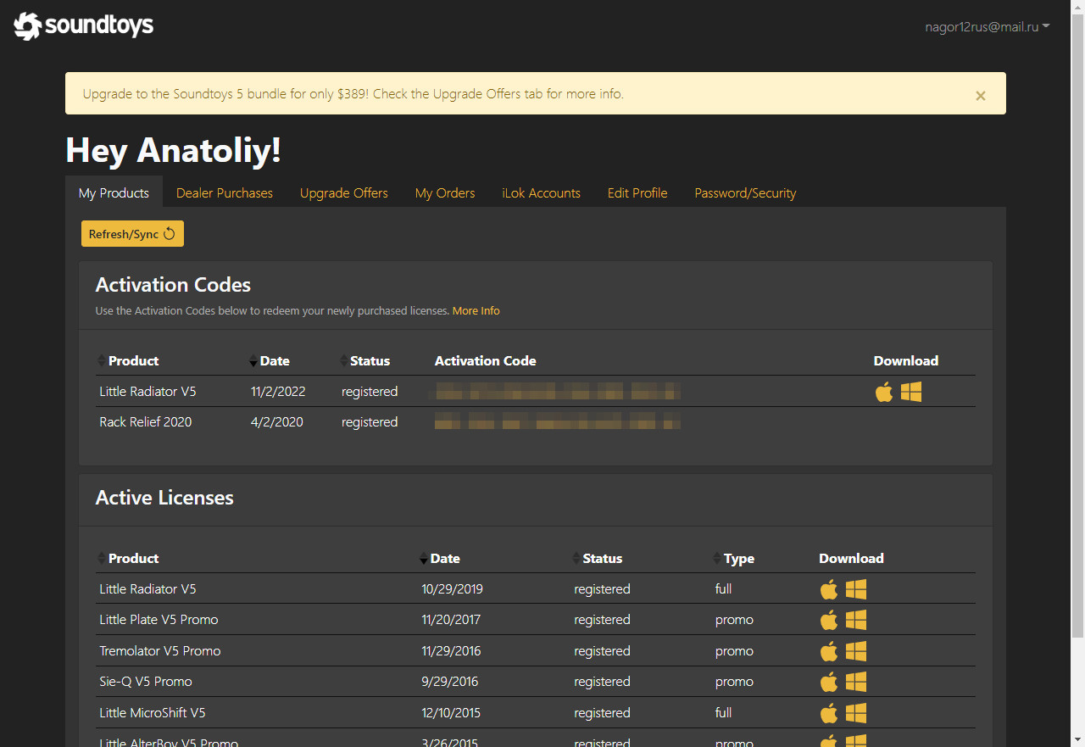This screenshot has width=1085, height=747.
Task: Click the 11/29/2016 date cell
Action: pyautogui.click(x=451, y=651)
